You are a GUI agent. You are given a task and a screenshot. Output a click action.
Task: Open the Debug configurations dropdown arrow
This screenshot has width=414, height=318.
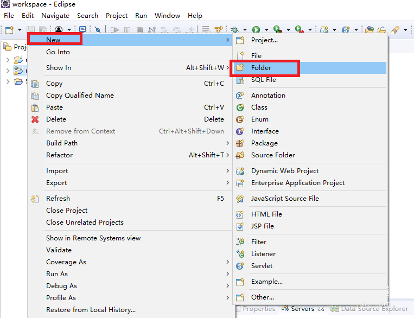[245, 30]
